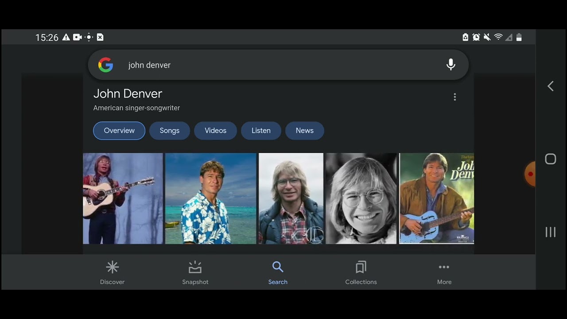
Task: Select the Overview chip
Action: pos(119,131)
